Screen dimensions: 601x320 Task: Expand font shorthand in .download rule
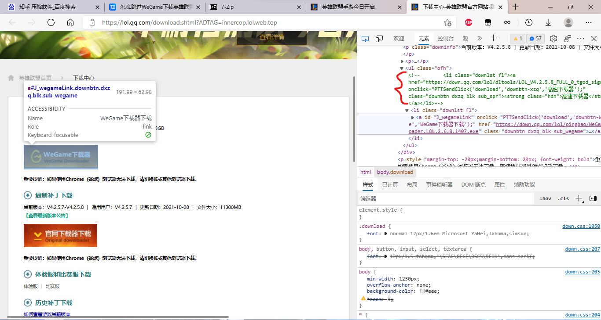386,234
